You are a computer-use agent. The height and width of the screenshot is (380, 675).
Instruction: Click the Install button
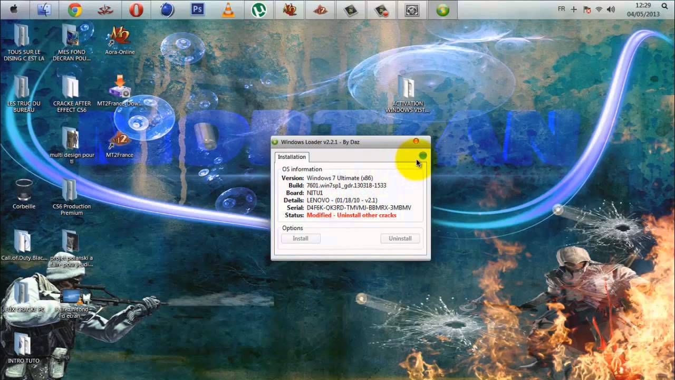click(301, 239)
